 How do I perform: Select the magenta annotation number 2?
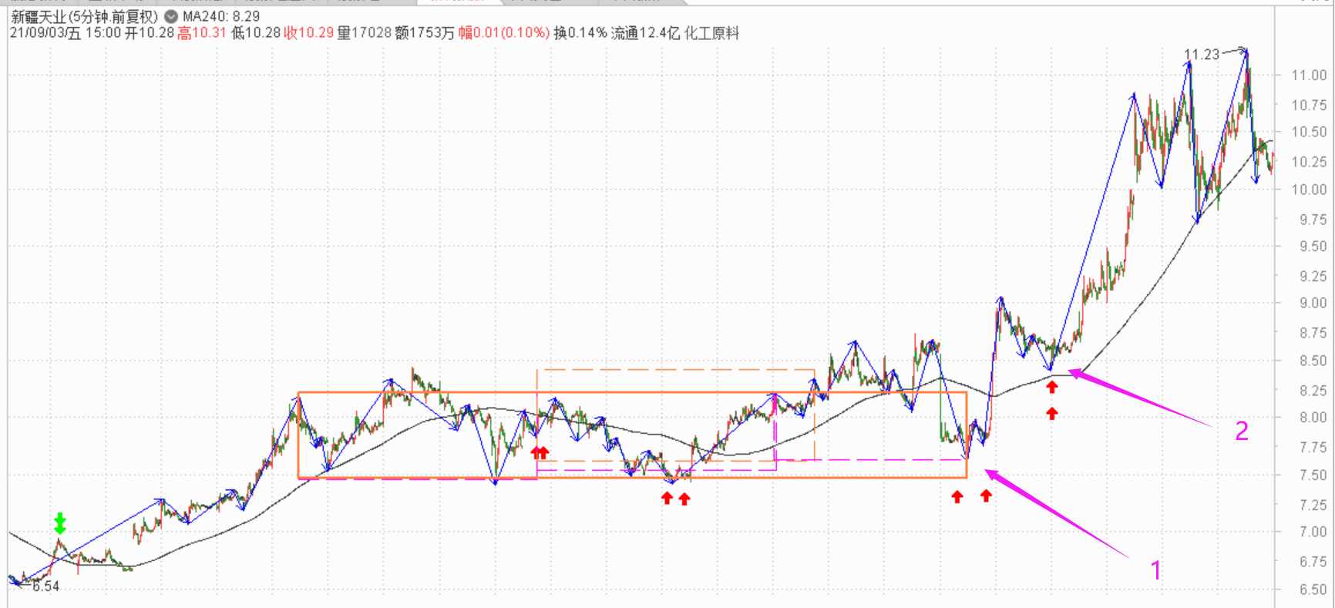point(1241,431)
